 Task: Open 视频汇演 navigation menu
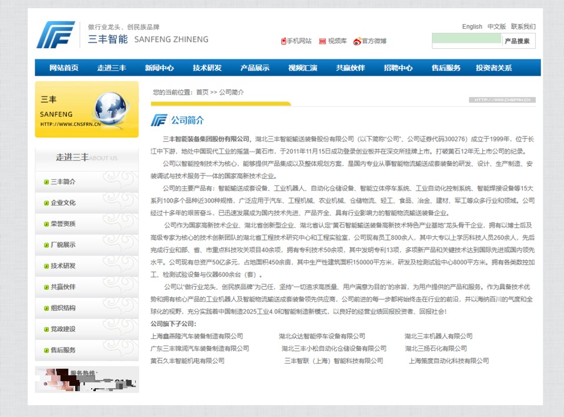point(303,68)
